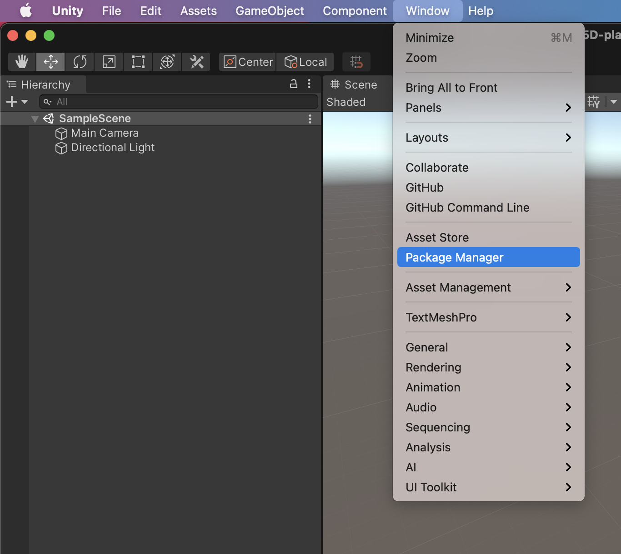Expand the Sequencing submenu
The image size is (621, 554).
click(x=489, y=427)
